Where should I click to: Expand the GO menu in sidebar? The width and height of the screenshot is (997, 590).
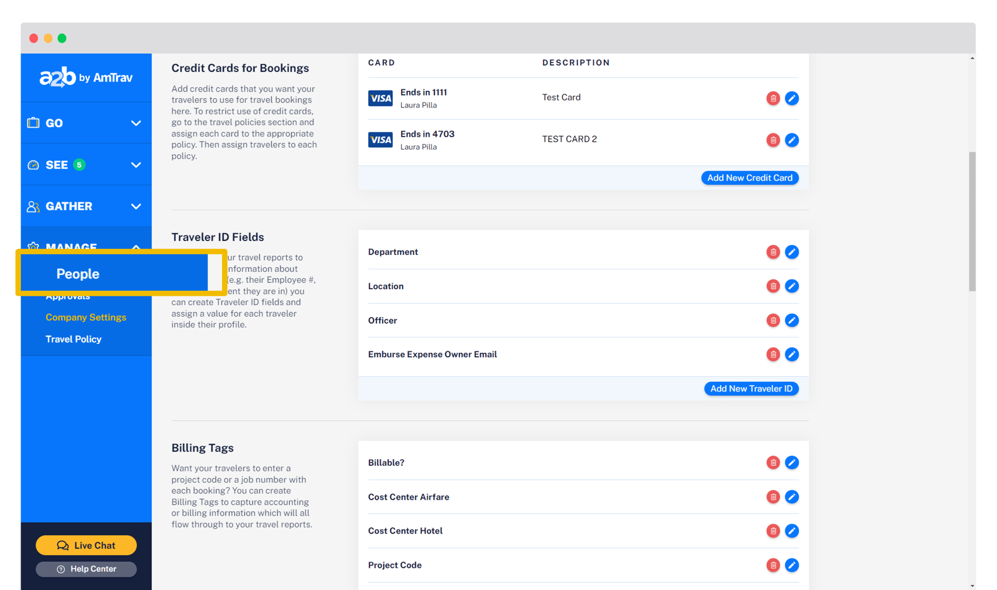tap(136, 123)
